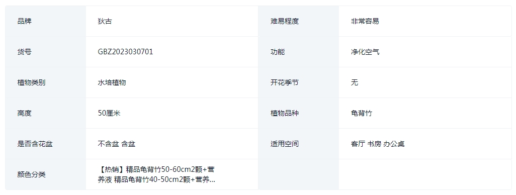The height and width of the screenshot is (195, 516).
Task: Click the 功能 label
Action: [x=278, y=52]
